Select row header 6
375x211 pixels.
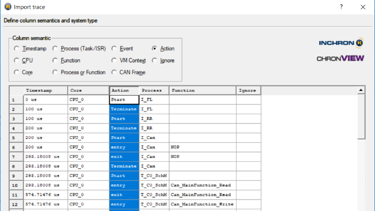pyautogui.click(x=16, y=148)
